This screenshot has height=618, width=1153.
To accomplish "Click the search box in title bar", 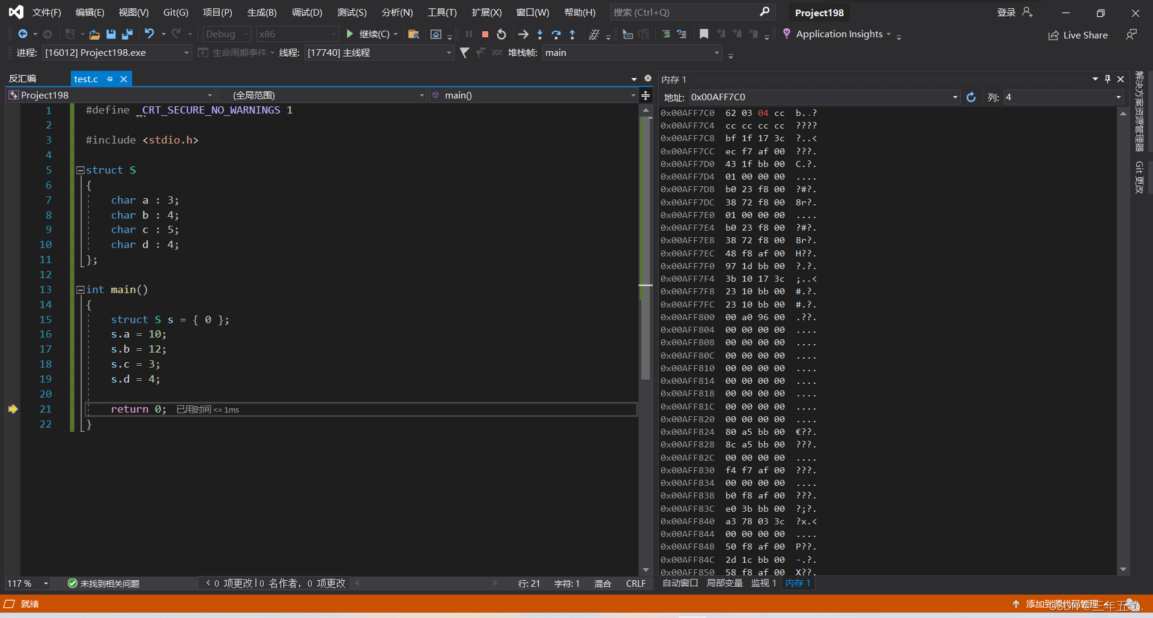I will pos(692,12).
